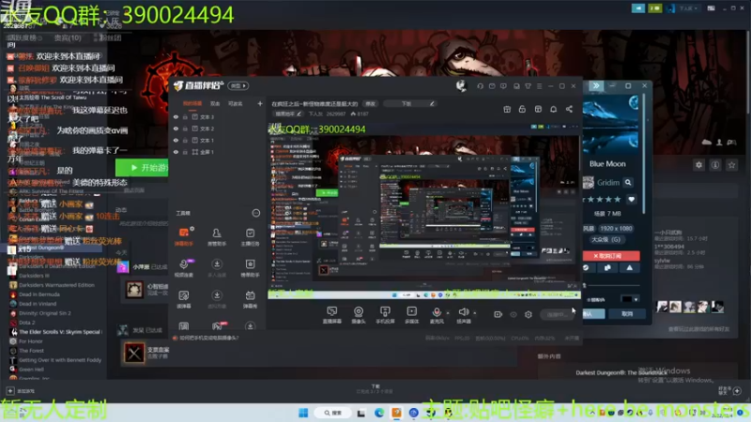This screenshot has width=751, height=422.
Task: Select the first scene tab (orange)
Action: 192,103
